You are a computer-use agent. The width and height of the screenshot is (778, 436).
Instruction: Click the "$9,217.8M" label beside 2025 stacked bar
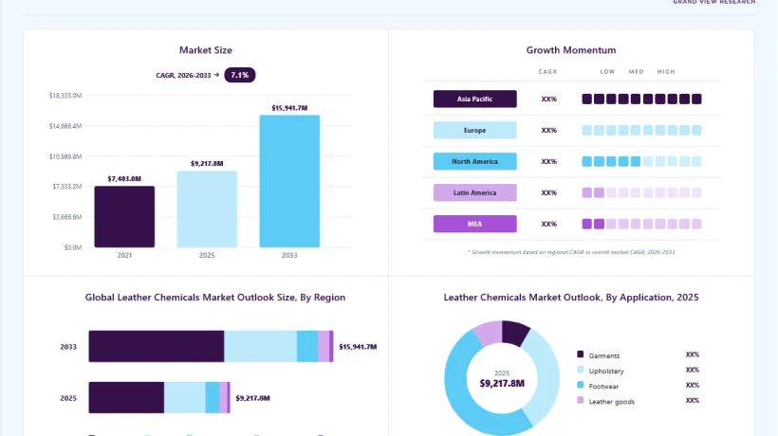(x=252, y=398)
